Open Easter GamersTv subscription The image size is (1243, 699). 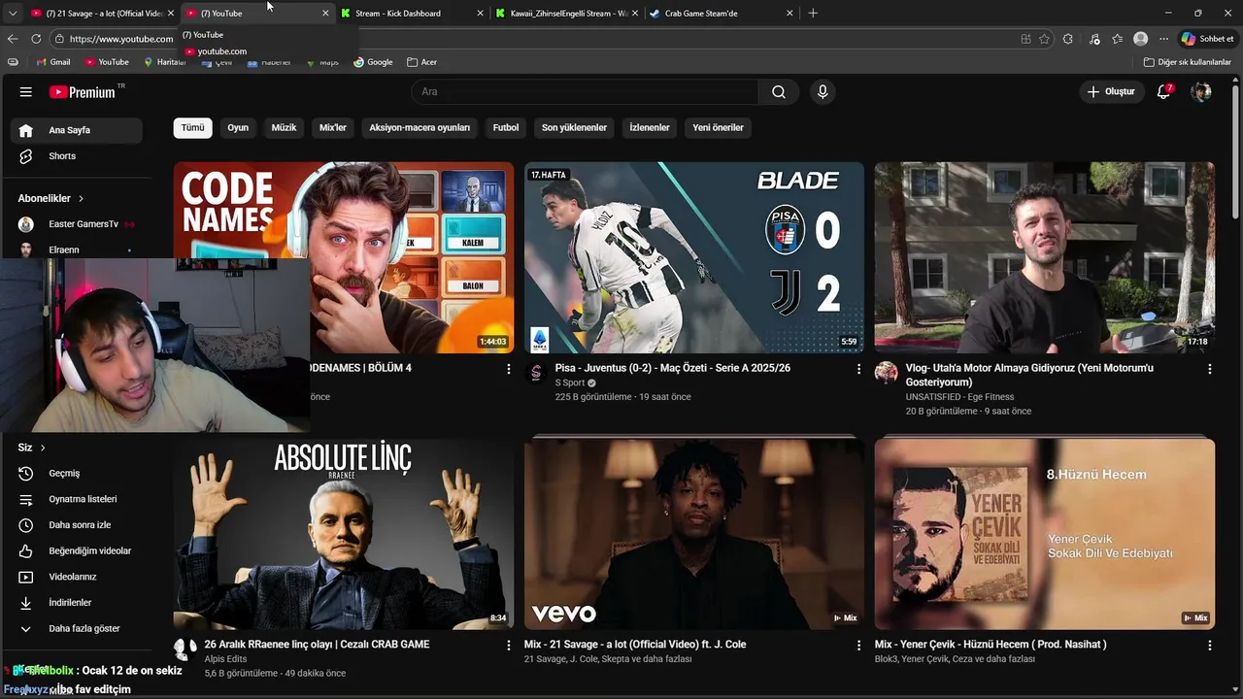pos(76,224)
